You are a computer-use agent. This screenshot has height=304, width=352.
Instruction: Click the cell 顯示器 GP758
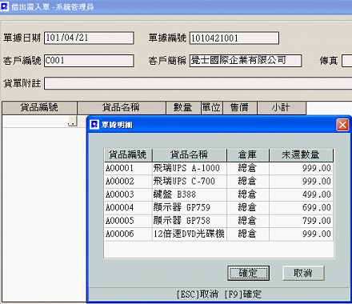(x=190, y=221)
